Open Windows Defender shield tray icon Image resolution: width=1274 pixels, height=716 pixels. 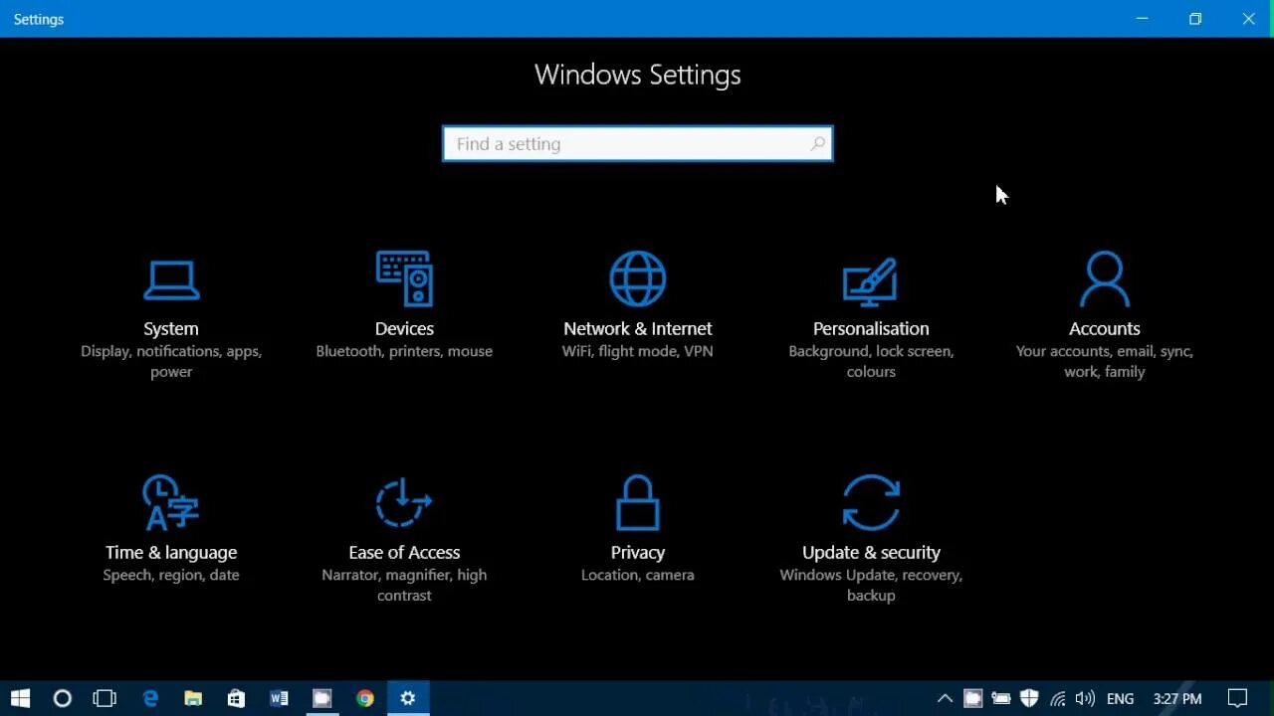[1029, 699]
